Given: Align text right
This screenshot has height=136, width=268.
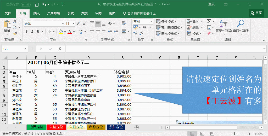Looking at the screenshot, I should 104,32.
